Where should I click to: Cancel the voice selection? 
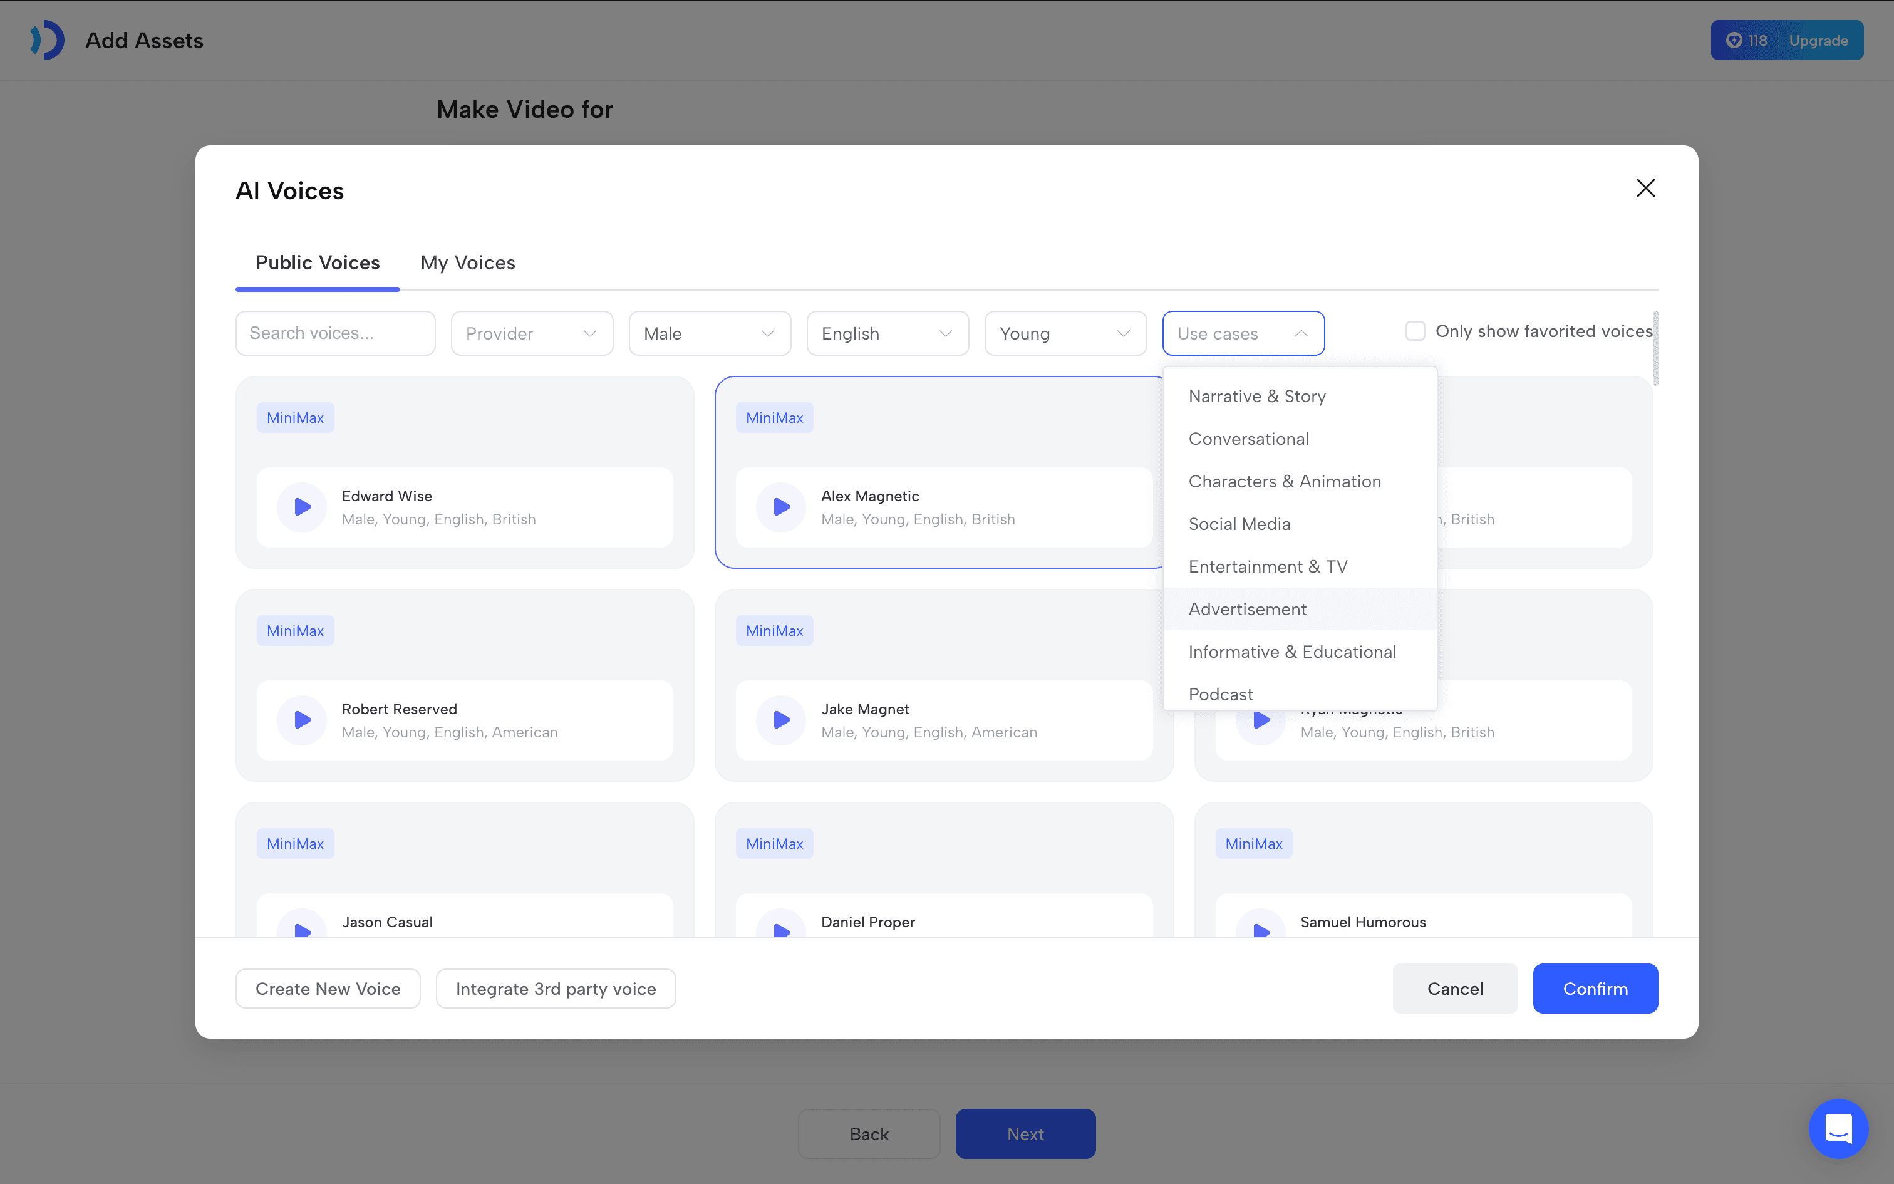point(1455,989)
